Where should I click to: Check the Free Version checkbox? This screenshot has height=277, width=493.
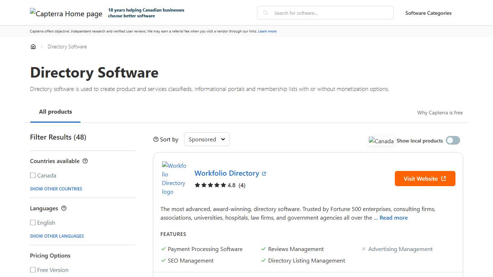click(x=33, y=270)
